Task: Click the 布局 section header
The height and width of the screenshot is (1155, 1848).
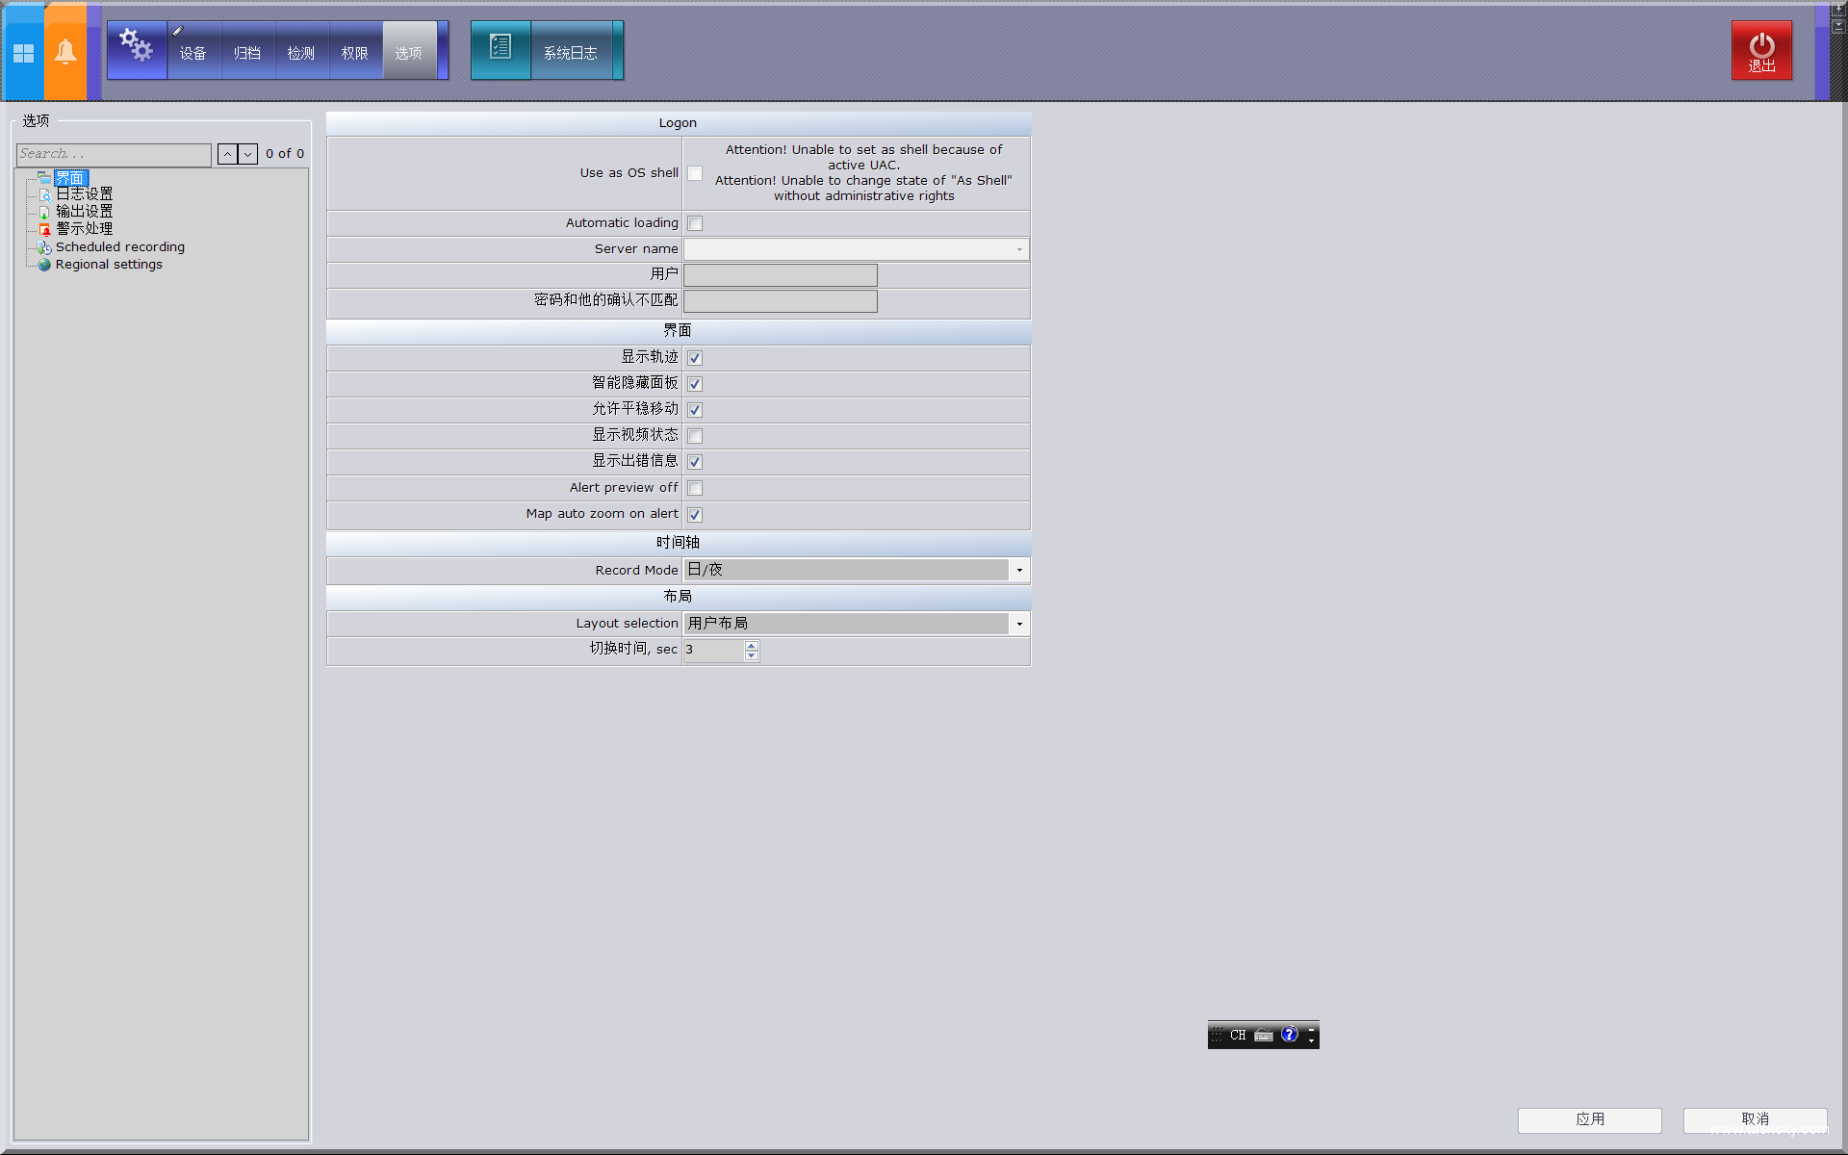Action: click(679, 597)
